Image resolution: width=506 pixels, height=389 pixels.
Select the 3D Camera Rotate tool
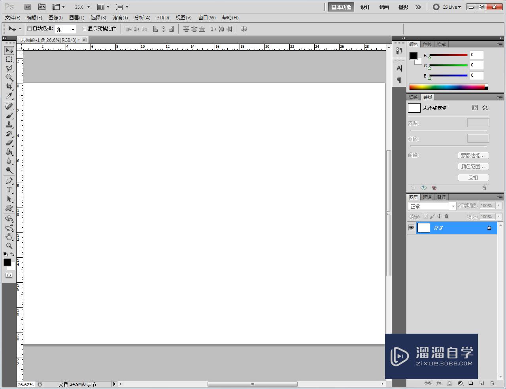[x=9, y=228]
